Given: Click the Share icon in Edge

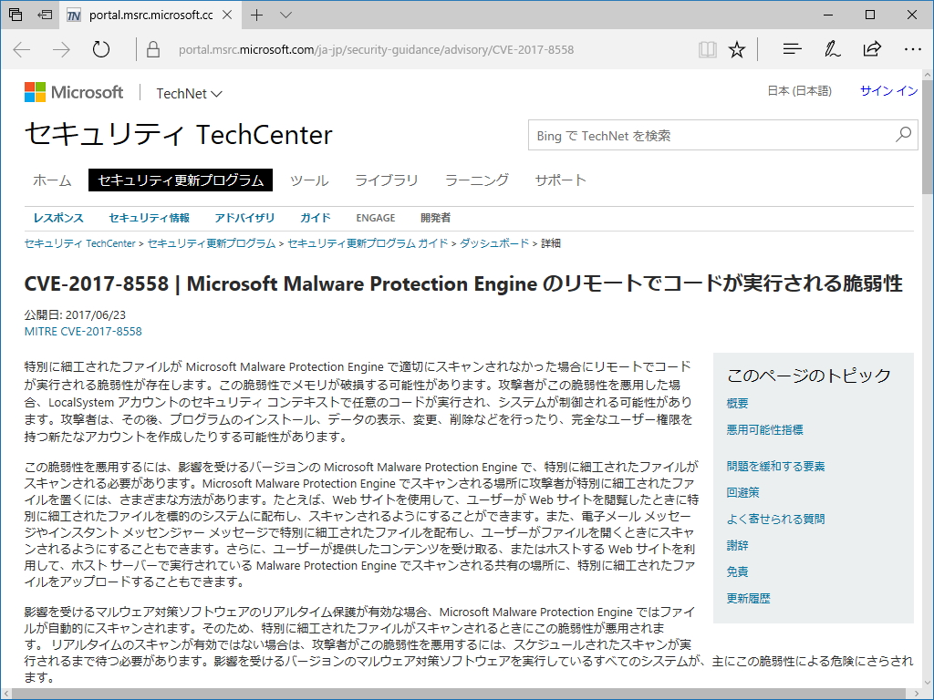Looking at the screenshot, I should point(872,49).
